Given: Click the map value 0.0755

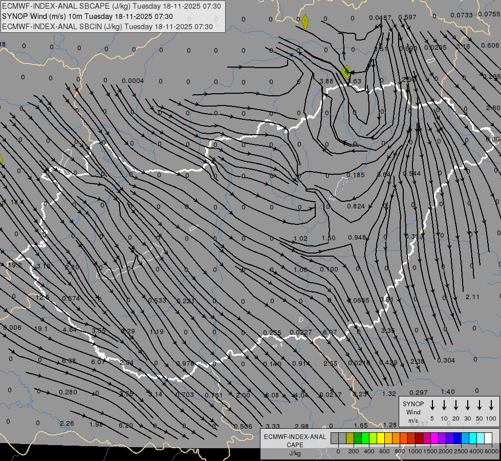Looking at the screenshot, I should coord(489,14).
